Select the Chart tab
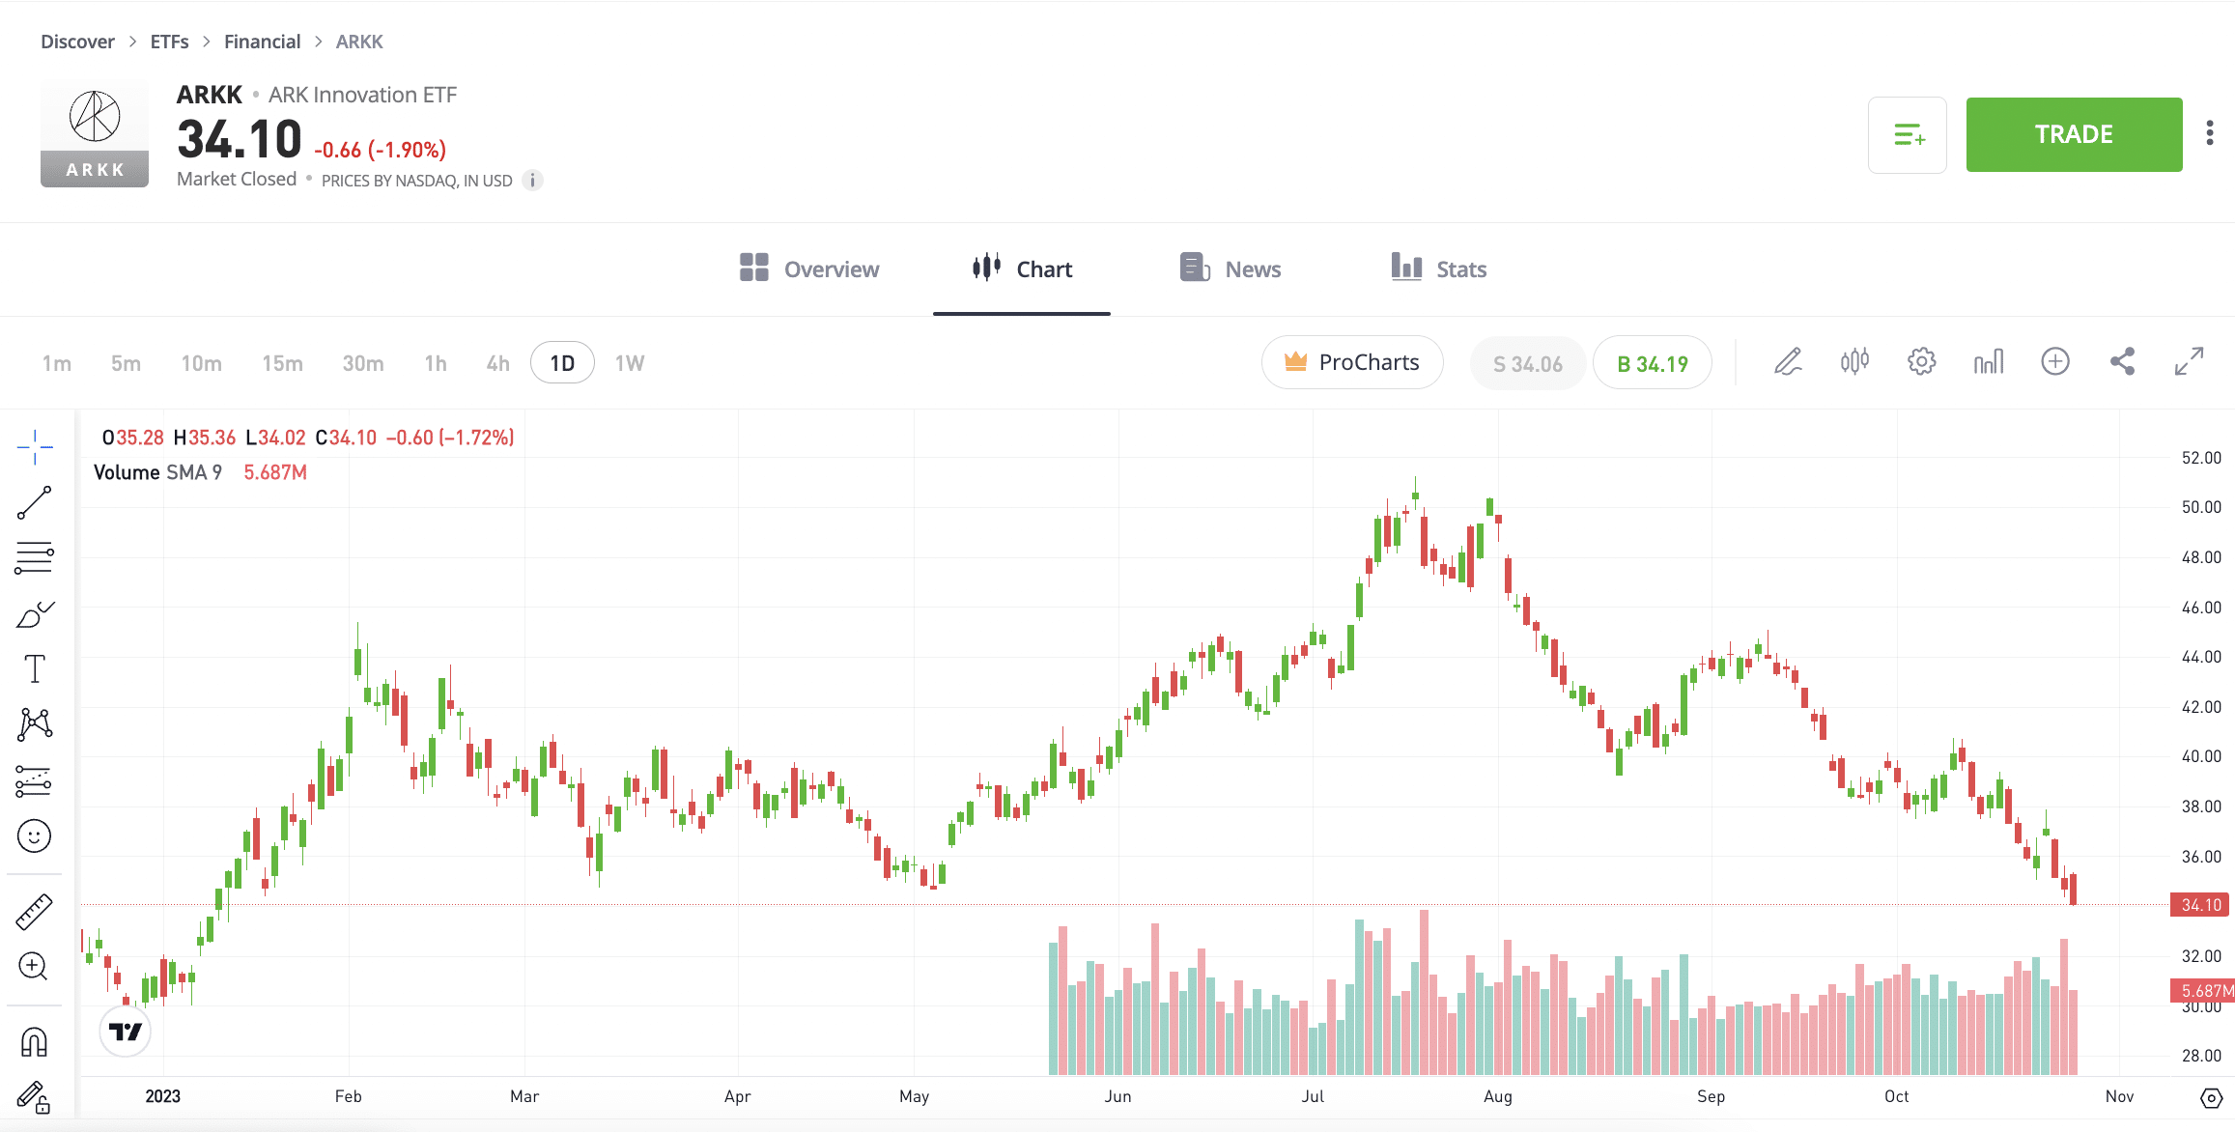The height and width of the screenshot is (1132, 2235). pyautogui.click(x=1022, y=269)
